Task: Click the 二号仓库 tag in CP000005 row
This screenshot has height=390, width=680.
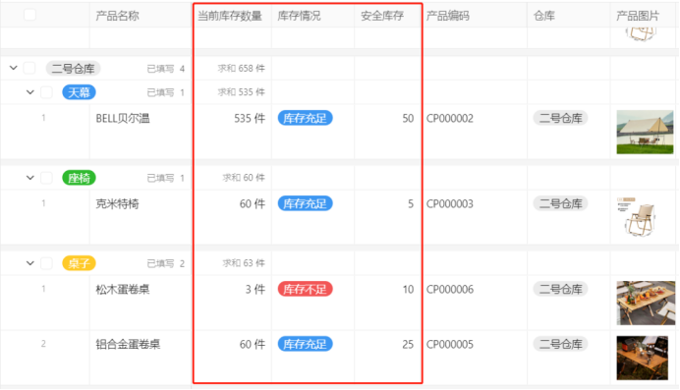Action: click(561, 344)
